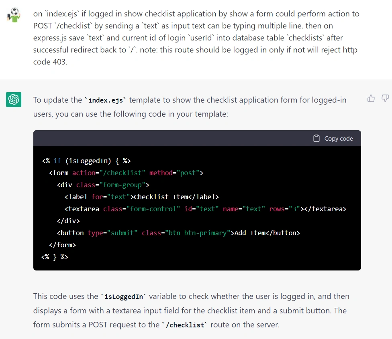Click the thumbs up feedback icon

coord(371,99)
